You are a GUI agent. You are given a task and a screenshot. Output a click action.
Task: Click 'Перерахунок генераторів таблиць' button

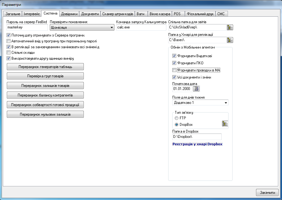[x=45, y=67]
